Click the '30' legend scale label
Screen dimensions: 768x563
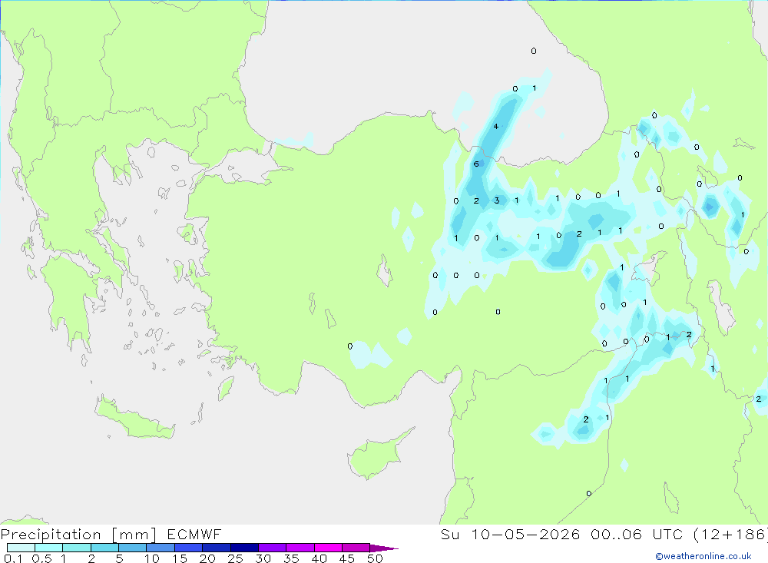point(263,558)
